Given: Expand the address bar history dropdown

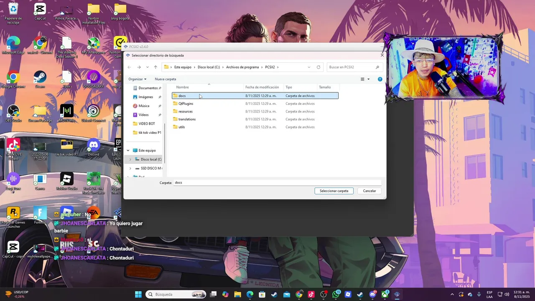Looking at the screenshot, I should coord(309,67).
